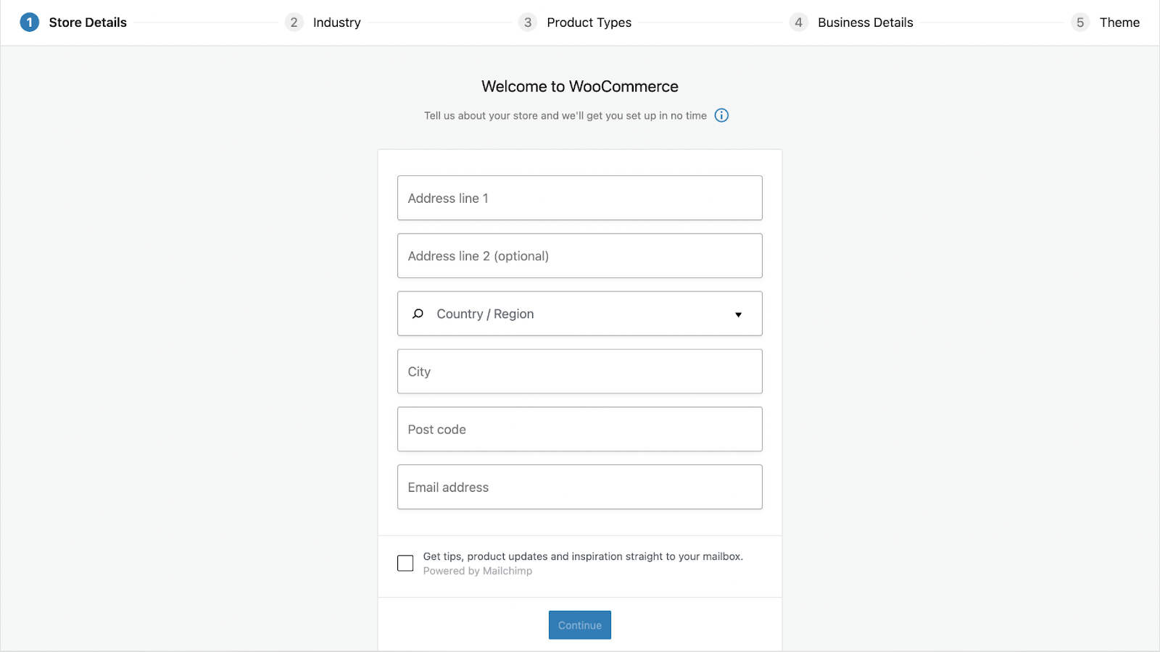Click the info icon next to the setup message
The image size is (1160, 652).
[x=721, y=115]
